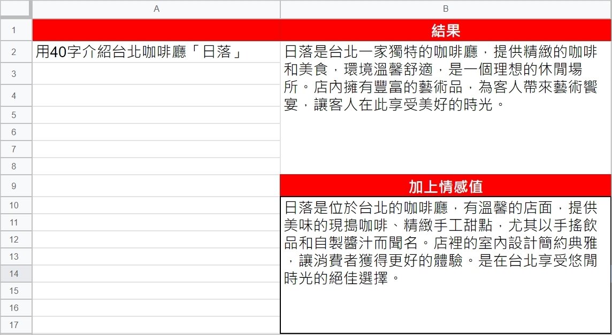Click empty cell A5

(x=156, y=115)
